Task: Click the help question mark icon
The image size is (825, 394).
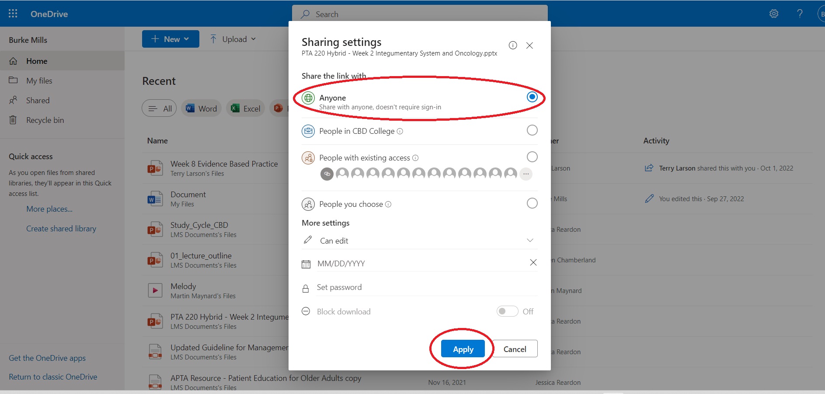Action: [x=800, y=14]
